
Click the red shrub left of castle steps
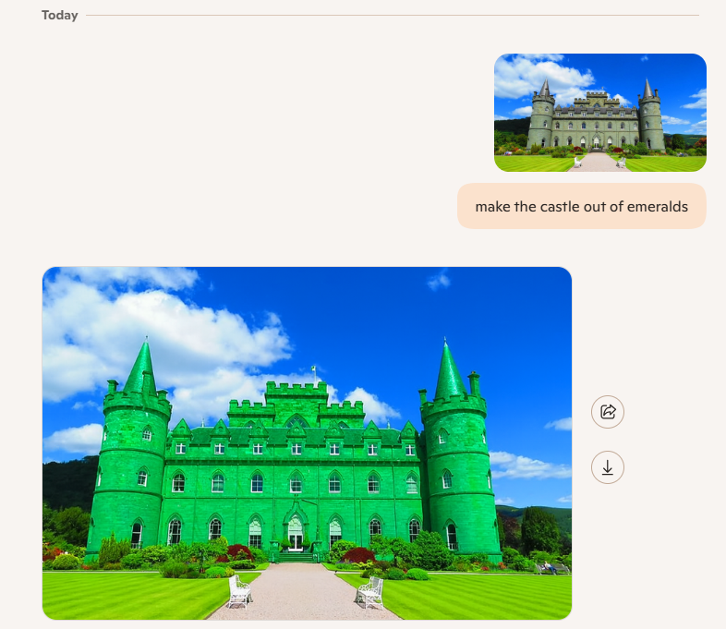click(x=240, y=553)
